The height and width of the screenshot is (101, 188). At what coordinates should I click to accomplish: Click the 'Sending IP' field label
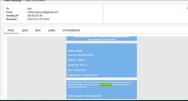(12, 16)
